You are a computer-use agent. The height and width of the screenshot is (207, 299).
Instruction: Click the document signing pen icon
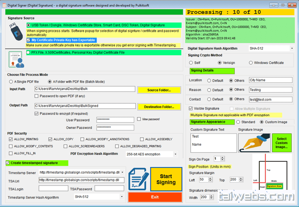138,179
